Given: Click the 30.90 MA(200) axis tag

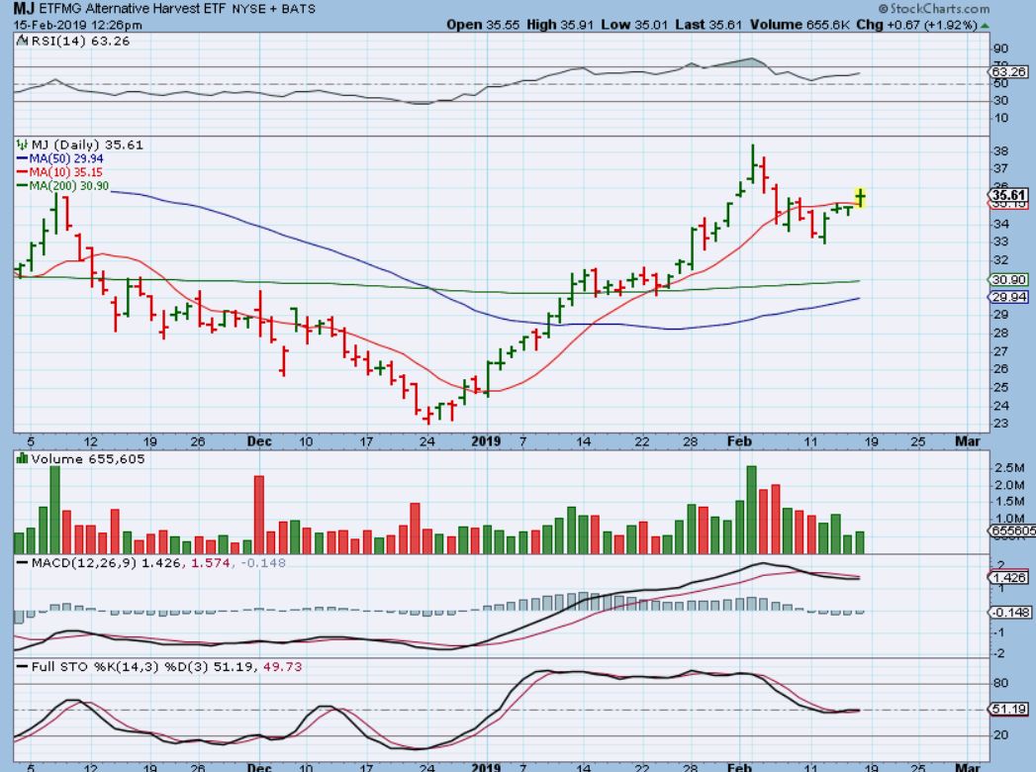Looking at the screenshot, I should pyautogui.click(x=1008, y=280).
